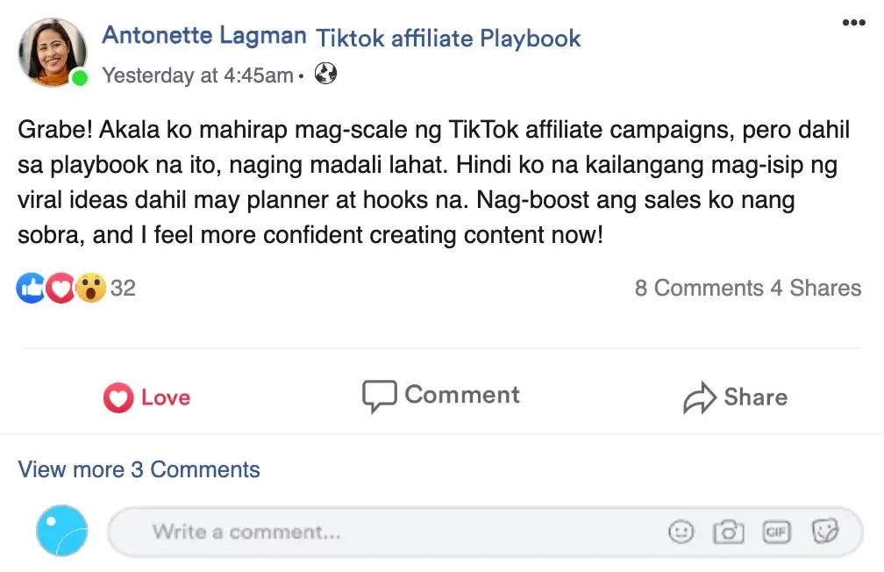Click the Share button with arrow
The width and height of the screenshot is (884, 572).
click(735, 397)
